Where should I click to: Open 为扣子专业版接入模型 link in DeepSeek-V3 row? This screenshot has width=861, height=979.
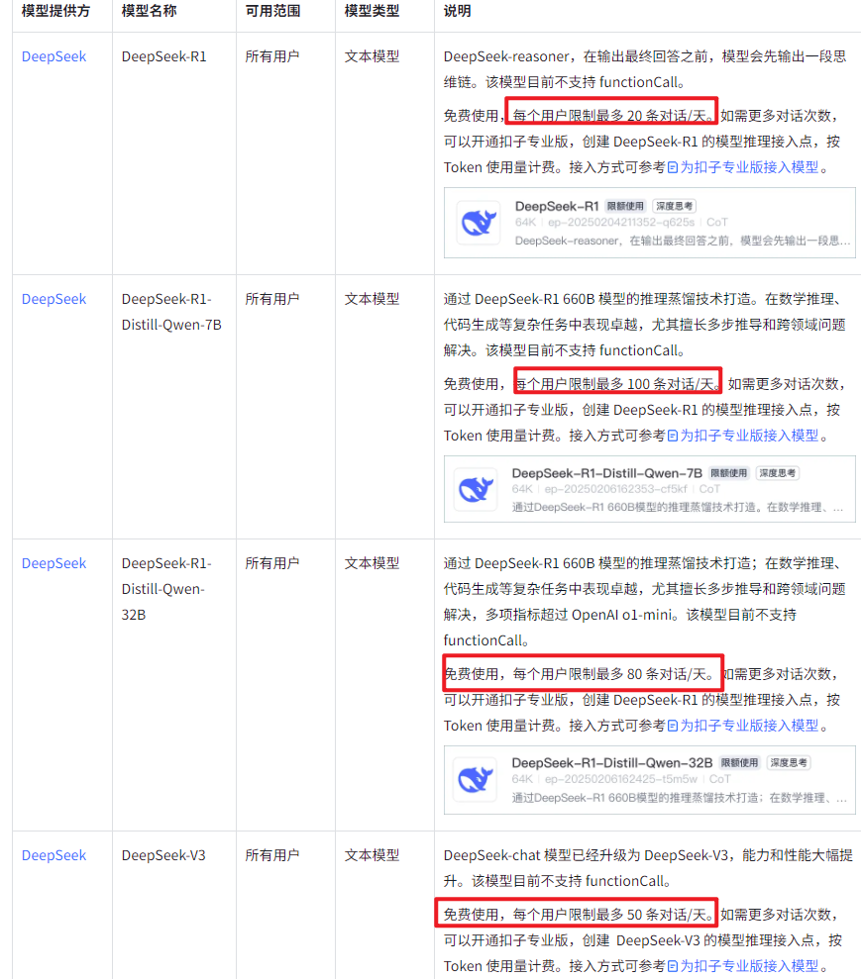[749, 966]
